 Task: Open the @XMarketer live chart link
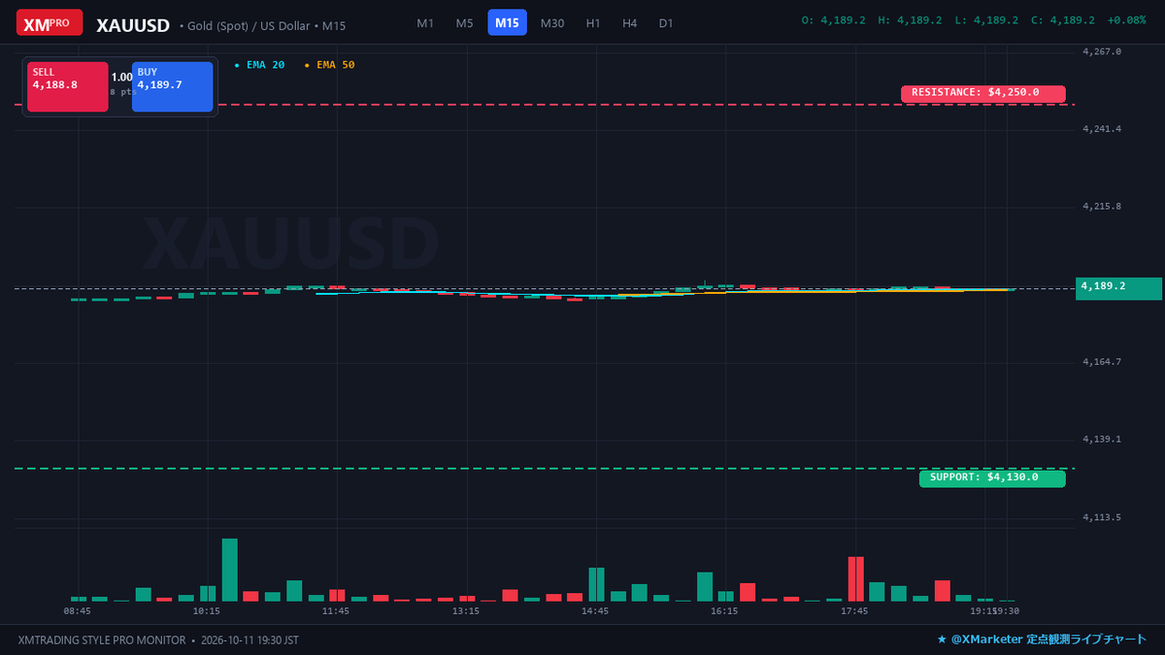point(1042,640)
